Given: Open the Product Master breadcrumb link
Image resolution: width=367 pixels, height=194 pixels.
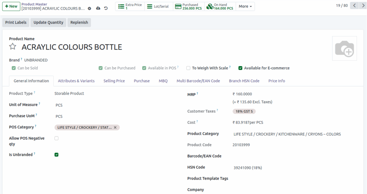Looking at the screenshot, I should (34, 4).
